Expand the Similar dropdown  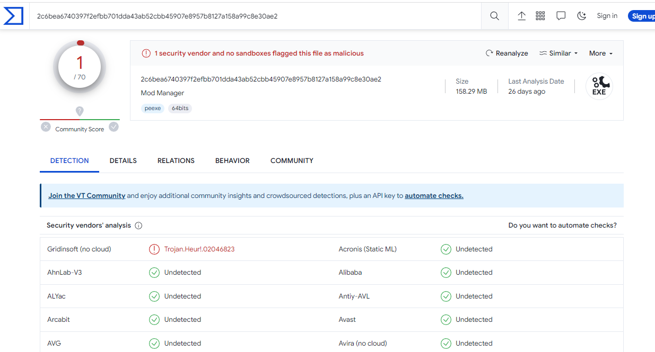click(558, 53)
